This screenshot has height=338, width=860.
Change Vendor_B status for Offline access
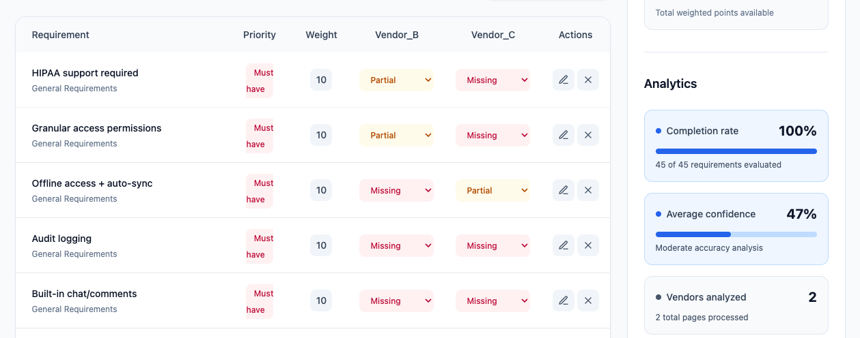point(397,190)
